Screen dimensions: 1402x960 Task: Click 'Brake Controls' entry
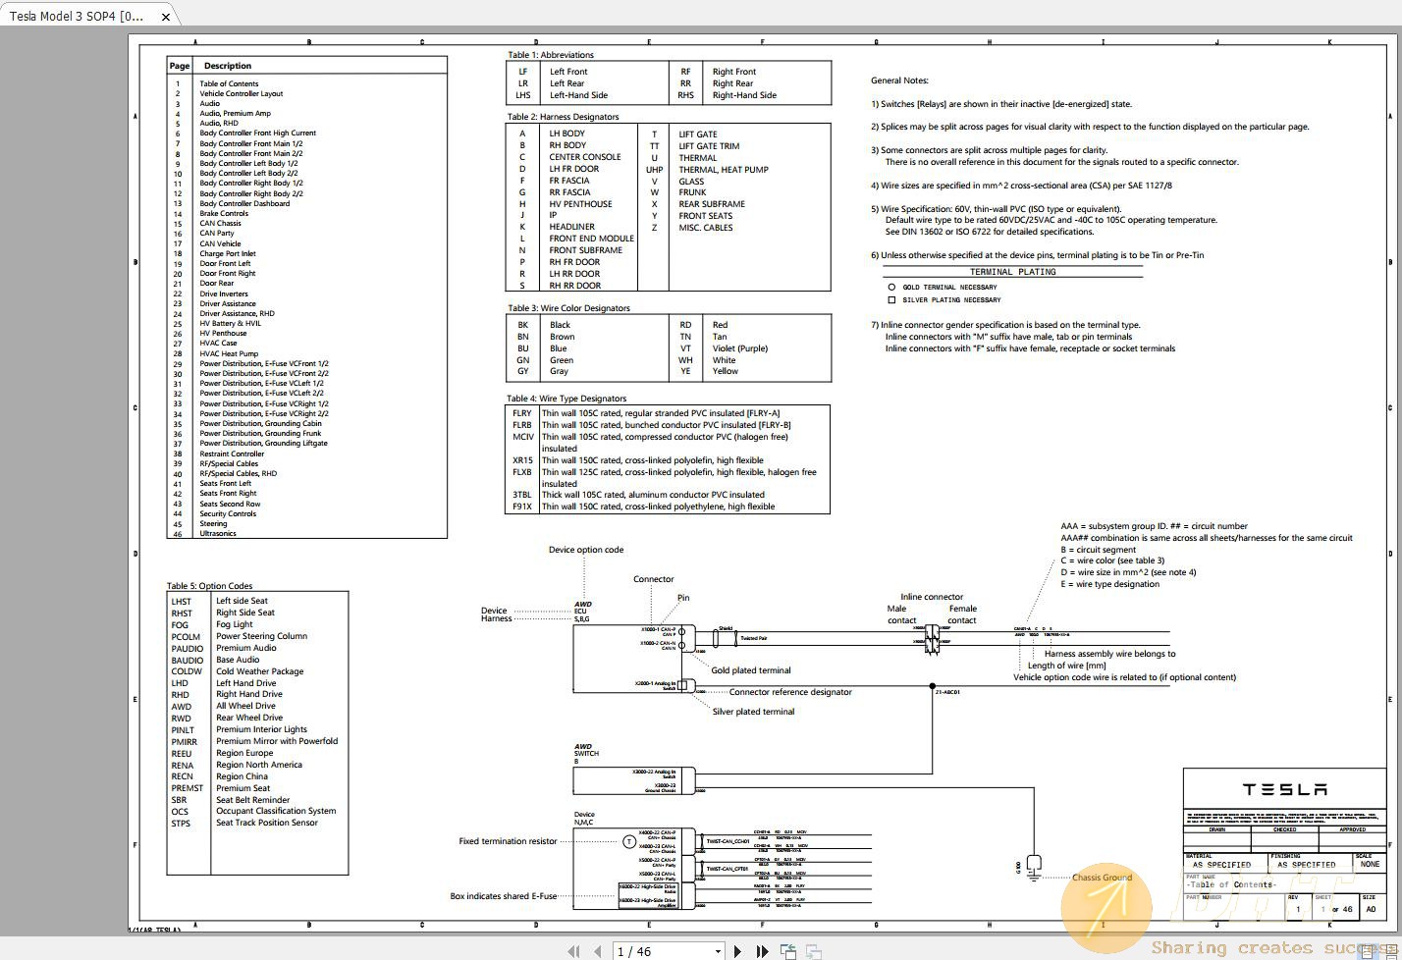[x=224, y=213]
